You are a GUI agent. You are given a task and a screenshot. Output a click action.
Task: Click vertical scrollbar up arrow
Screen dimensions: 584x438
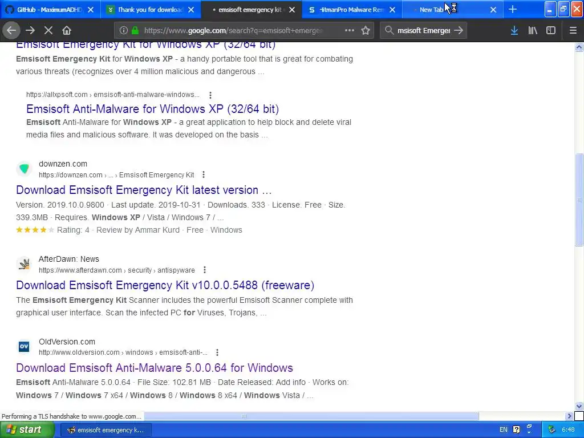click(579, 47)
